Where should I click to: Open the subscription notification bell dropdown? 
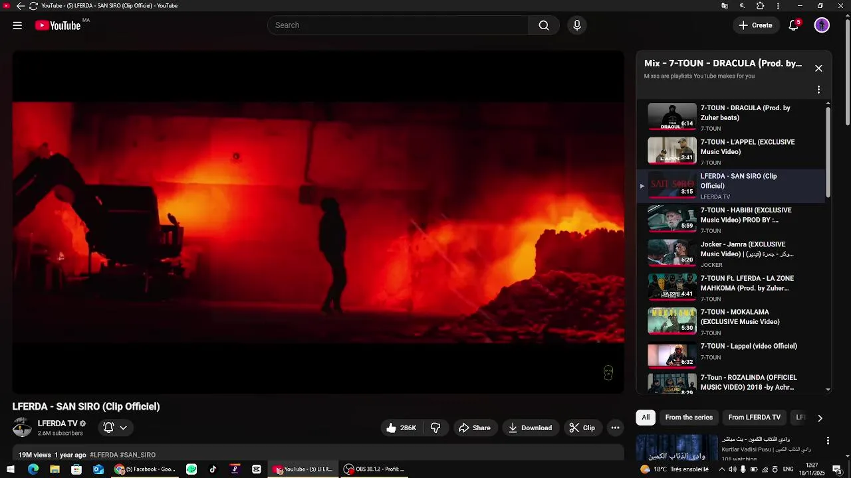tap(115, 428)
